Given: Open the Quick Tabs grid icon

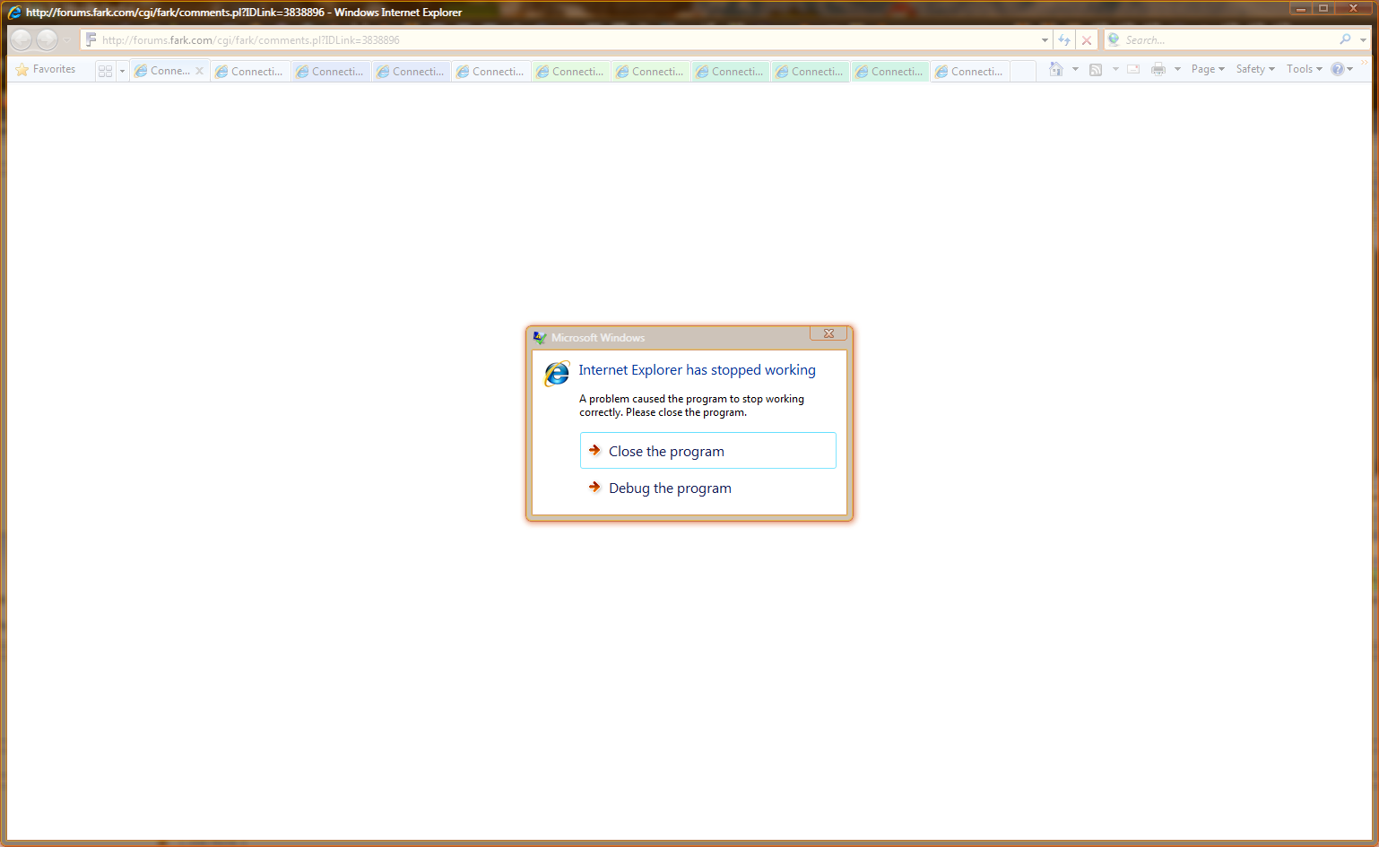Looking at the screenshot, I should click(105, 71).
